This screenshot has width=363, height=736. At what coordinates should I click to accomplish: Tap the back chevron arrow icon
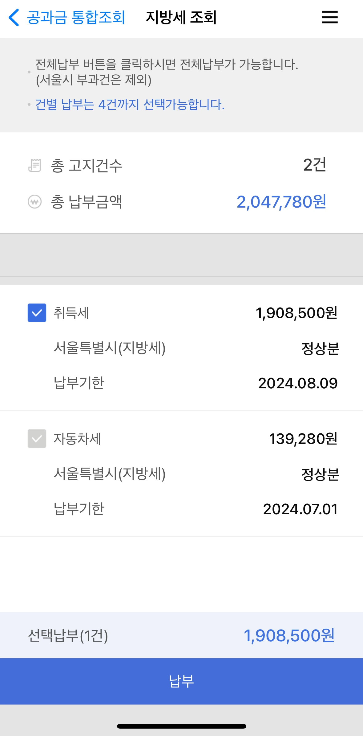coord(14,17)
